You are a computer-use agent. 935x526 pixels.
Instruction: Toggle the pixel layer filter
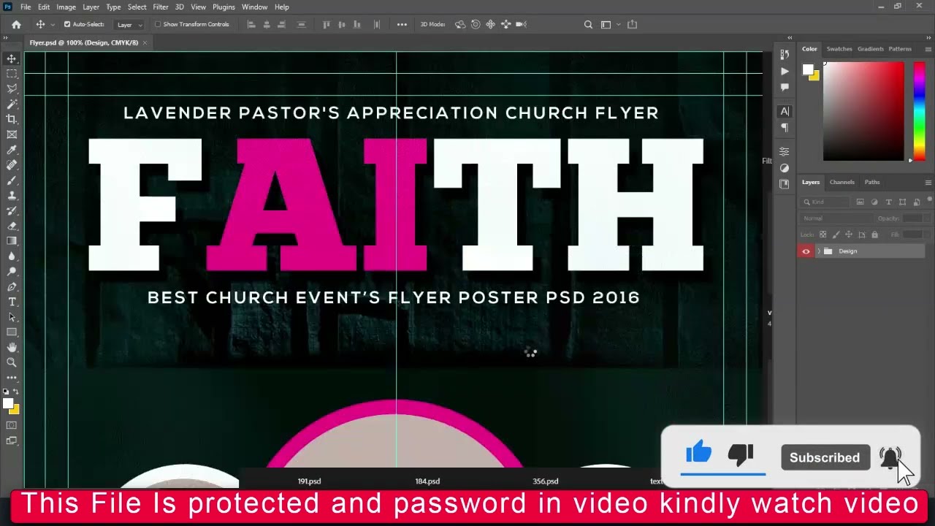tap(860, 202)
